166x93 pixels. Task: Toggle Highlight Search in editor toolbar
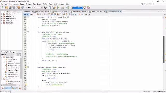point(58,14)
